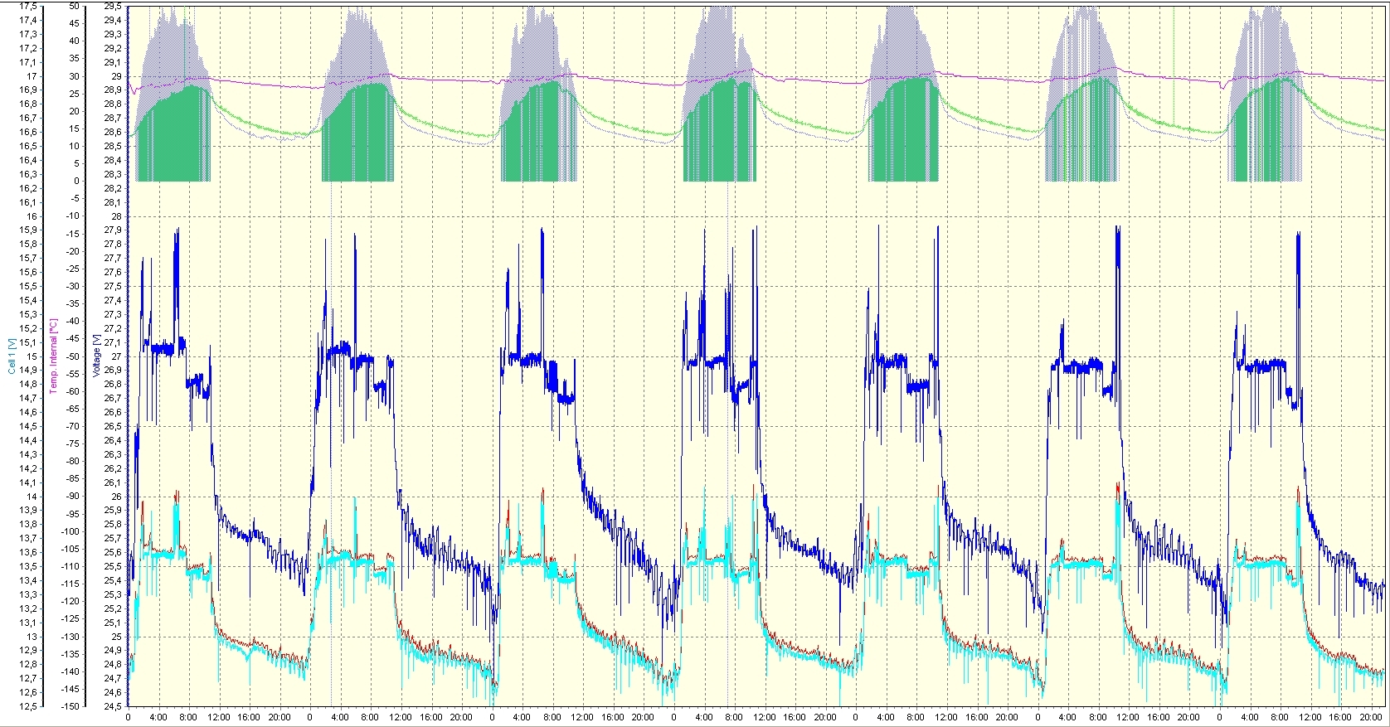The width and height of the screenshot is (1390, 727).
Task: Pick the 13,5 tick label on the Cell 1 axis
Action: (x=28, y=566)
